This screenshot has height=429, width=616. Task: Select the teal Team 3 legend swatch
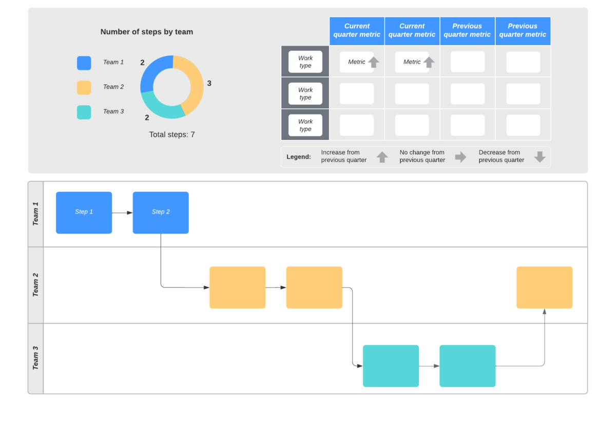(x=84, y=112)
